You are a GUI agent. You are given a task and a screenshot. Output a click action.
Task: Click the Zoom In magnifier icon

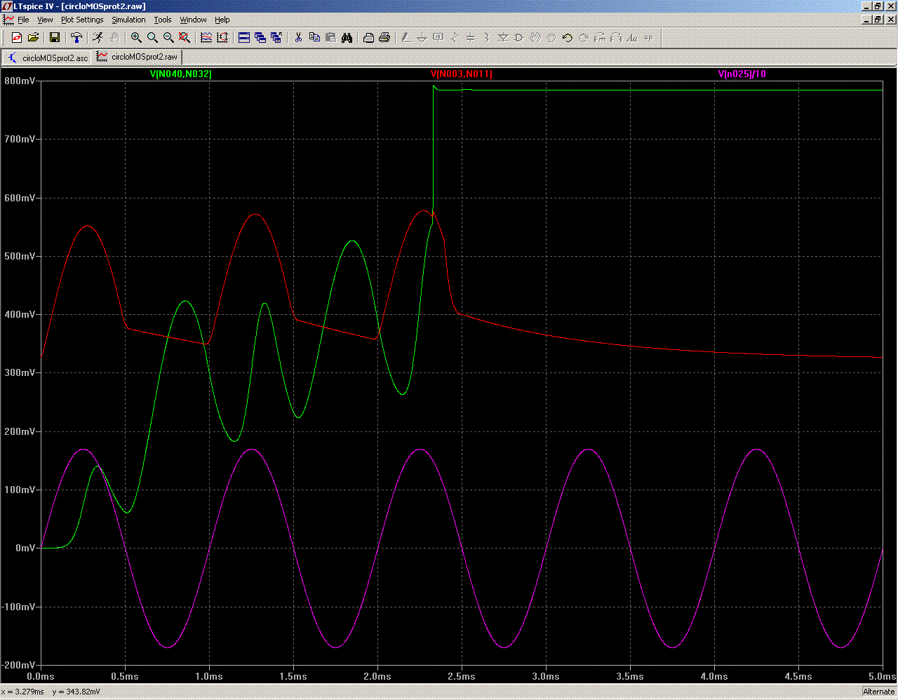point(136,38)
